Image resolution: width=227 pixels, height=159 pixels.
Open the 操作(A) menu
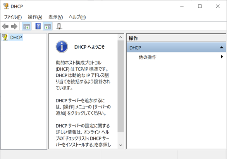point(35,17)
